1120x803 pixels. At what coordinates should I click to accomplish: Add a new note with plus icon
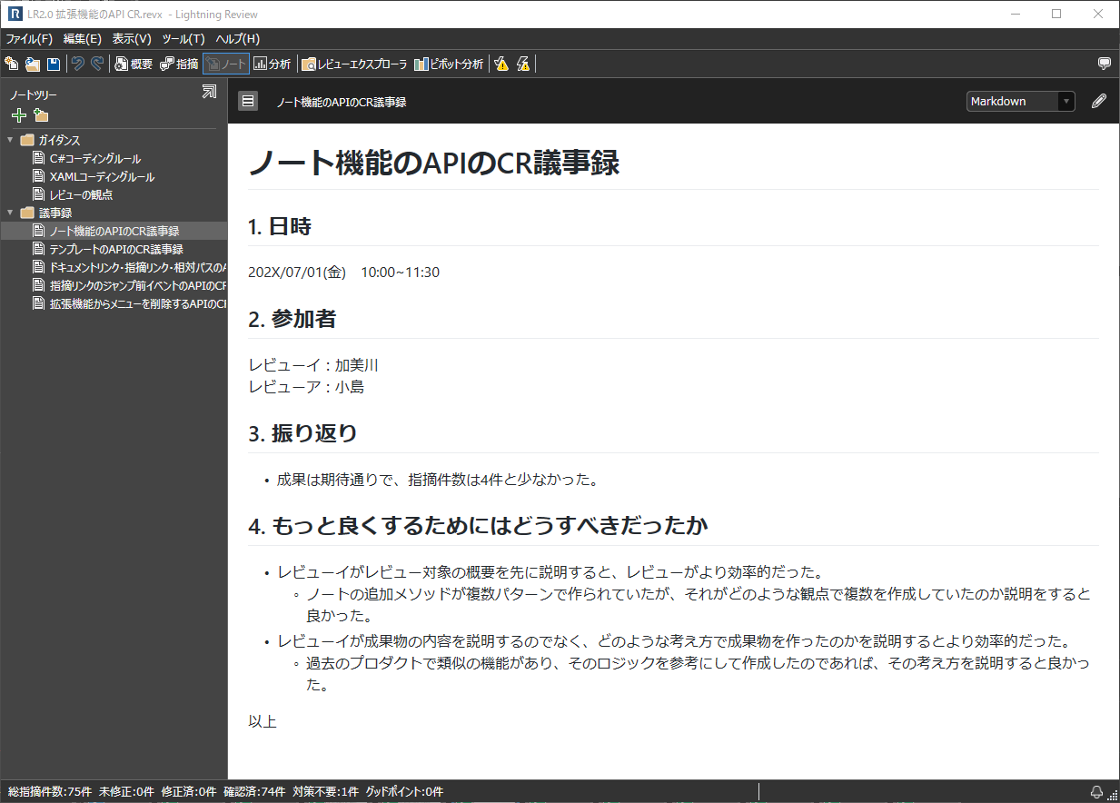18,115
